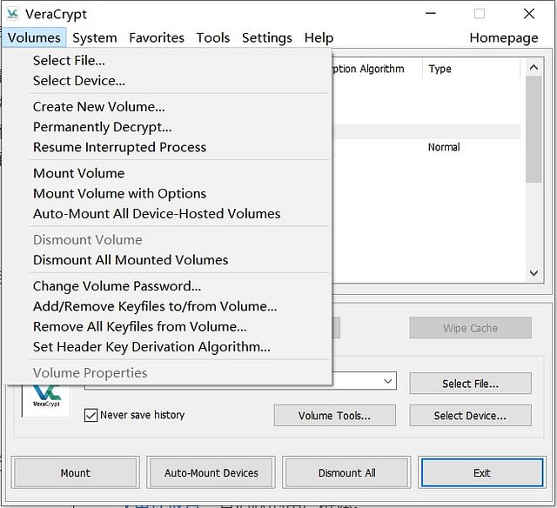Click the Dismount All button
Image resolution: width=557 pixels, height=508 pixels.
pos(346,473)
